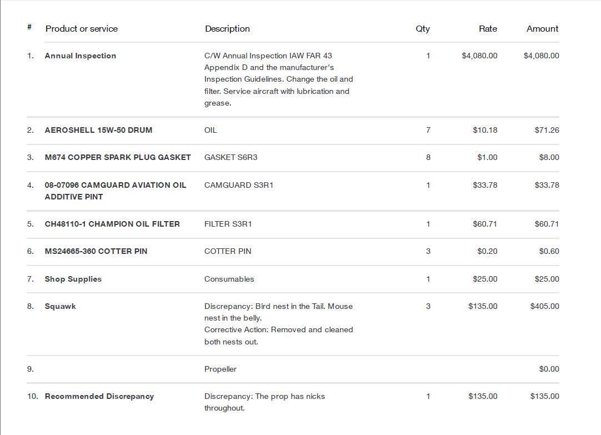Select the Annual Inspection line item
601x435 pixels.
[x=80, y=56]
